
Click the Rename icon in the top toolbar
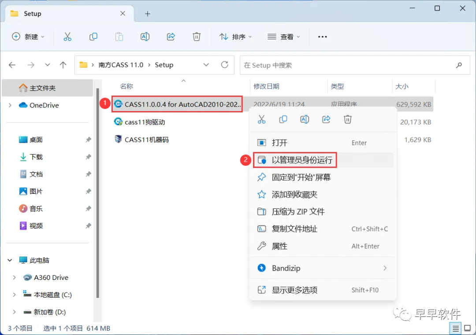click(145, 37)
